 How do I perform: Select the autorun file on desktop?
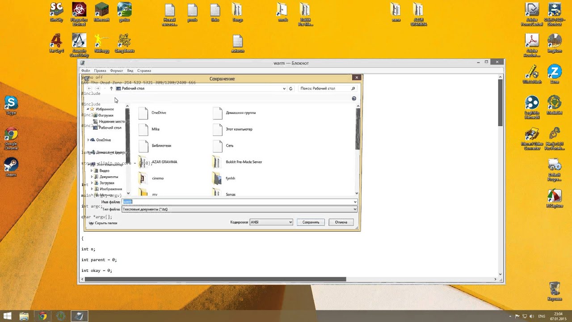click(238, 43)
